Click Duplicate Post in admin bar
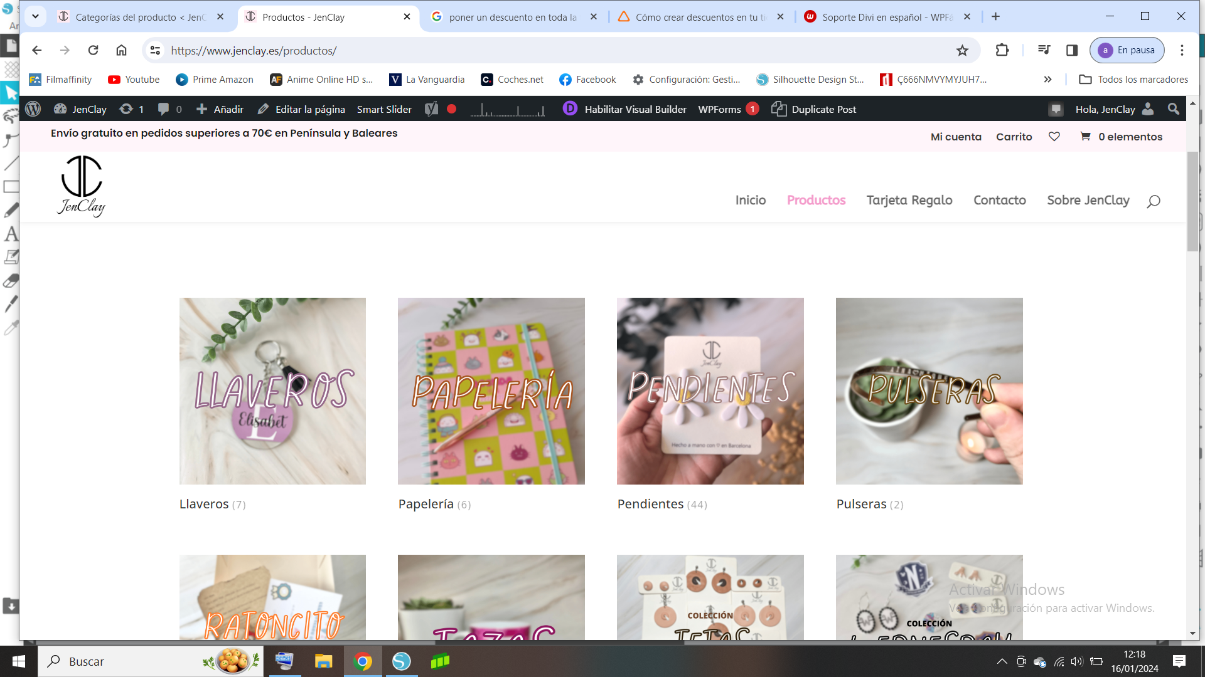 coord(814,109)
